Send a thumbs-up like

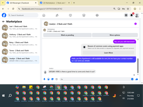(137, 79)
